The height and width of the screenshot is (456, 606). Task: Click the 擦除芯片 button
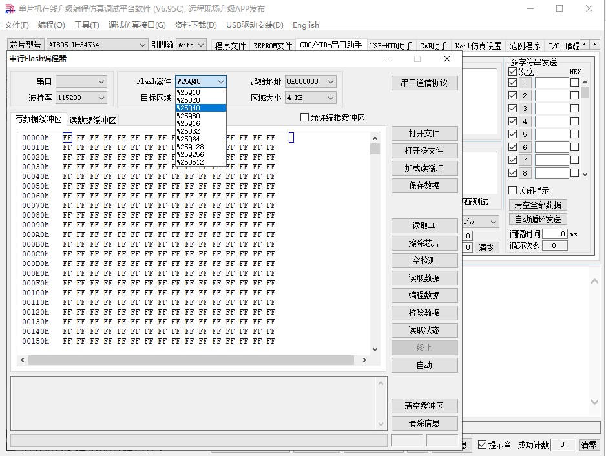coord(424,243)
